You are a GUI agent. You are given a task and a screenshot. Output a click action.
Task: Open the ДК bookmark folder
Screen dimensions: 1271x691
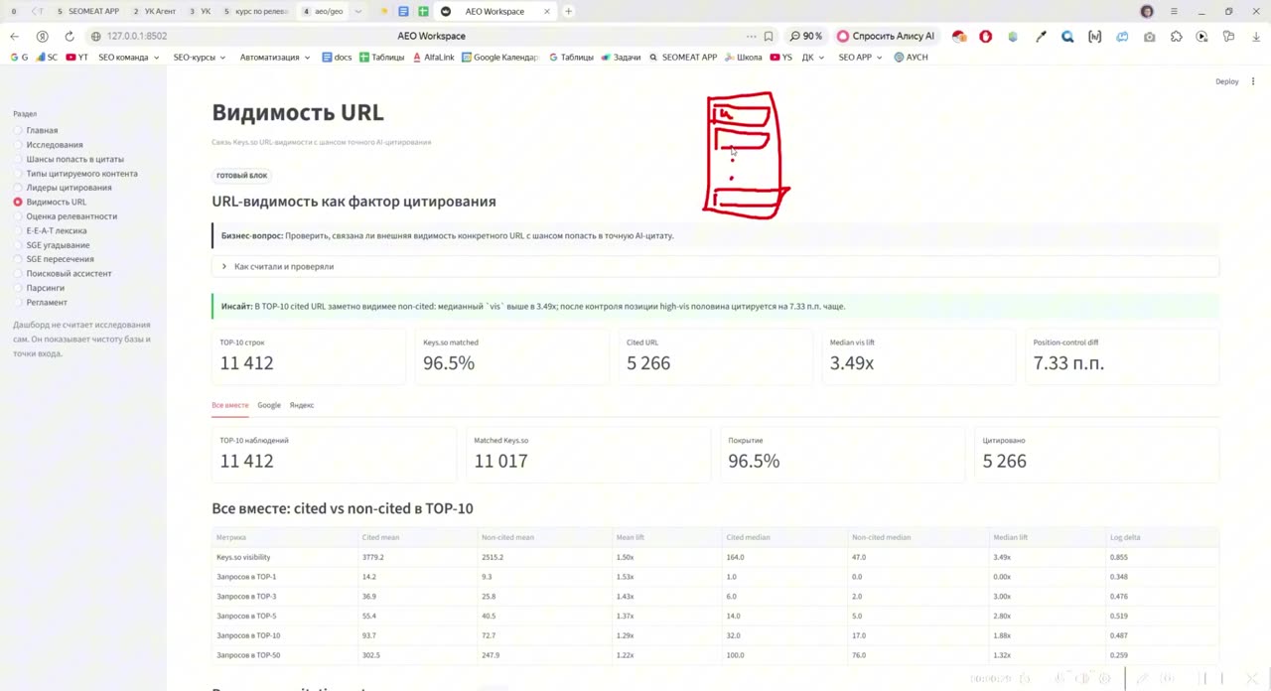[812, 58]
